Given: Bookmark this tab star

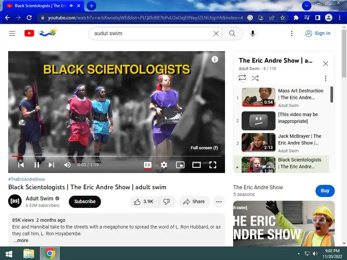Looking at the screenshot, I should point(283,18).
